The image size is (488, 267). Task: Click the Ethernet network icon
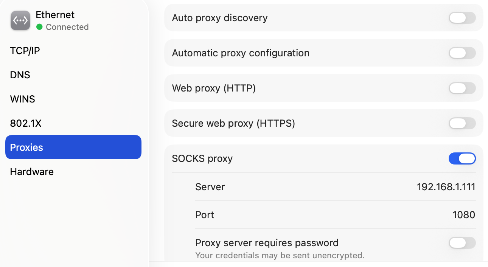coord(20,20)
